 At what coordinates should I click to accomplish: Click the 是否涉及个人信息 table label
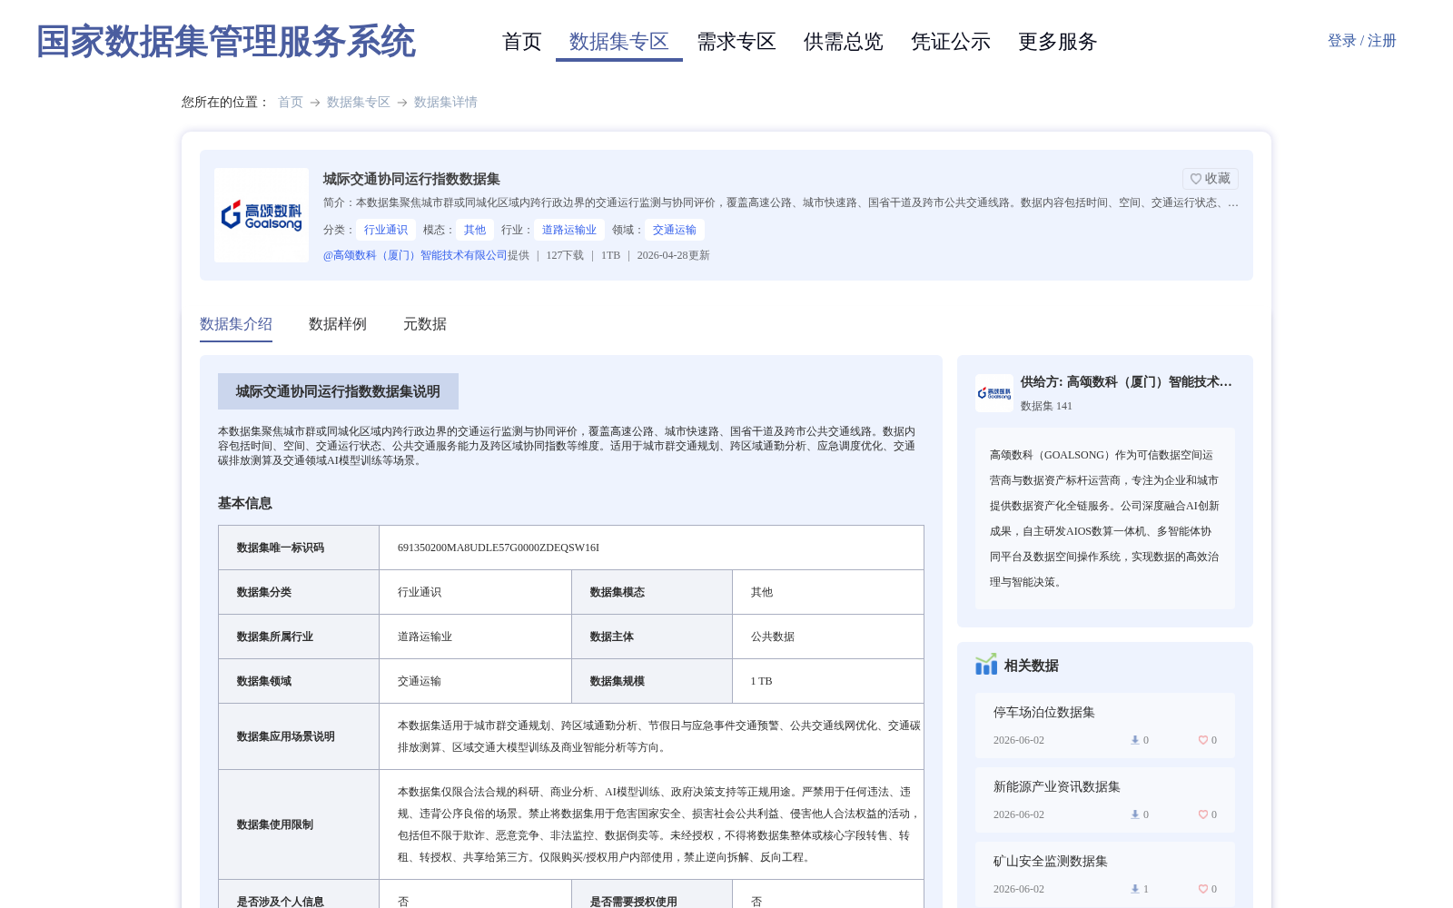[281, 902]
